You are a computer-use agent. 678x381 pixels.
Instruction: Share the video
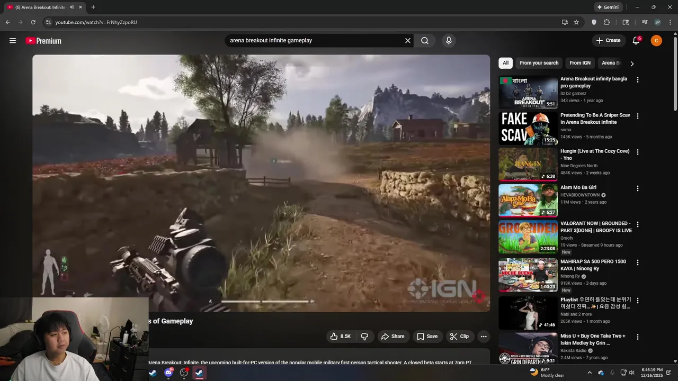pos(393,337)
